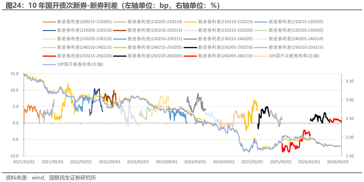Click x-axis date 2021/09/01

pos(52,162)
